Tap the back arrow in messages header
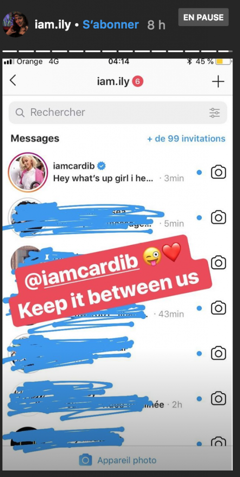This screenshot has width=240, height=477. pos(13,81)
